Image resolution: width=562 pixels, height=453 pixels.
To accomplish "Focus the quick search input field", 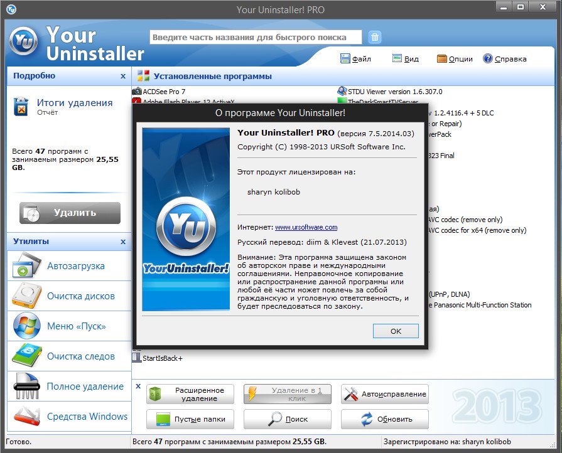I will (256, 37).
